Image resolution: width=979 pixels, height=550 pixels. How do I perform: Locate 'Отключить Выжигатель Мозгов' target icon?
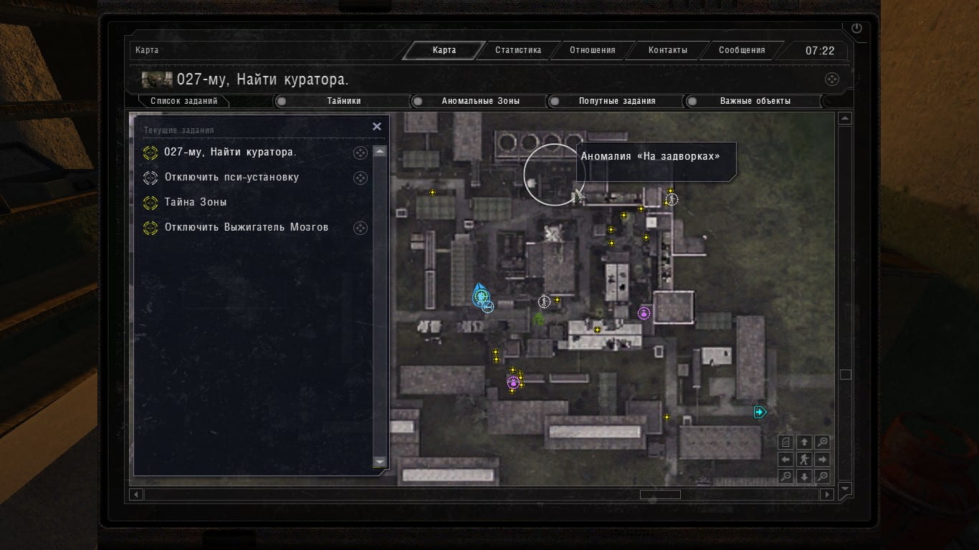point(360,228)
